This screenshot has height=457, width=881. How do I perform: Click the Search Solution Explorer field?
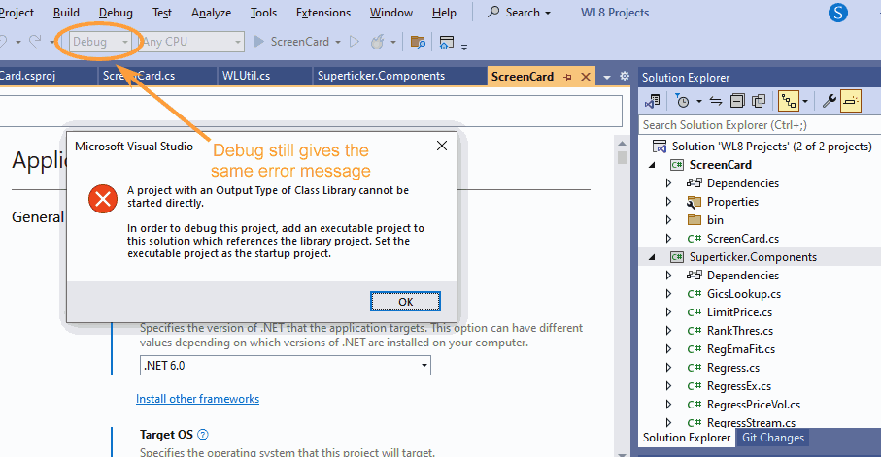tap(760, 125)
